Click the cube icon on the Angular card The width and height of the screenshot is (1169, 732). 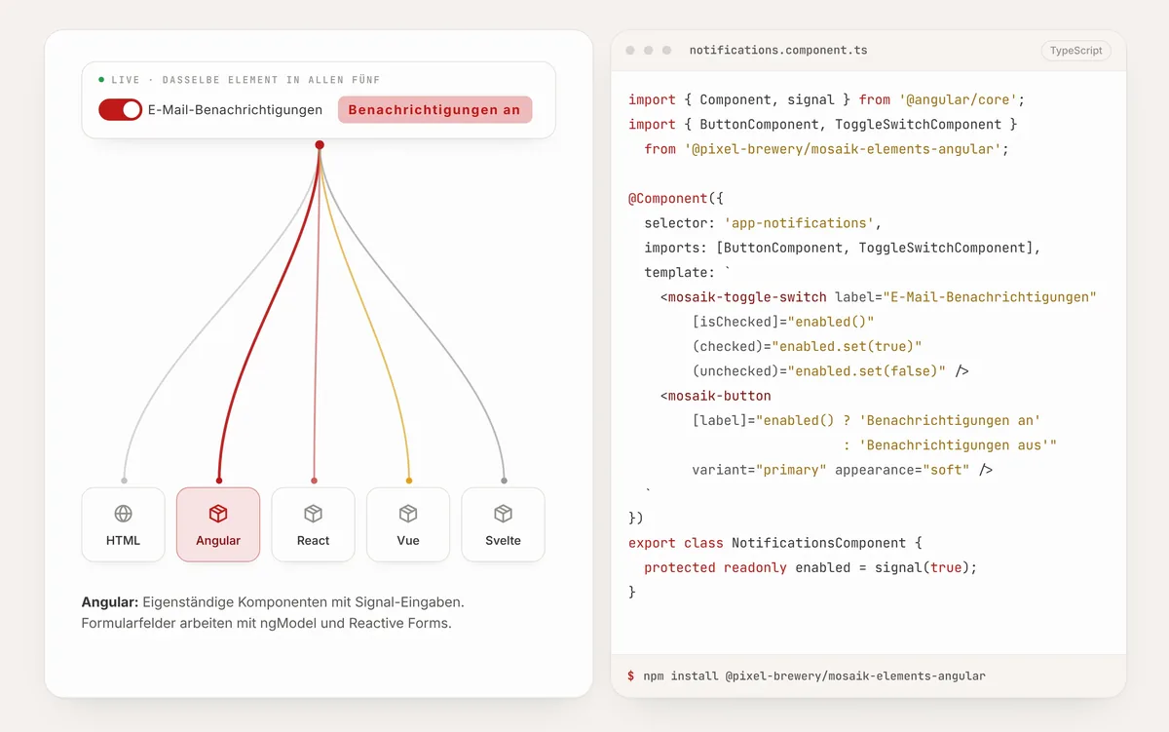coord(218,514)
